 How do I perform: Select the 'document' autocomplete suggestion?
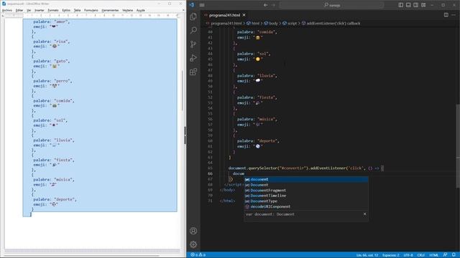coord(306,179)
